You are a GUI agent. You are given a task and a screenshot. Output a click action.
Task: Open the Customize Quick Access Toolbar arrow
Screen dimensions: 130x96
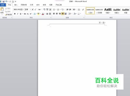click(x=16, y=2)
